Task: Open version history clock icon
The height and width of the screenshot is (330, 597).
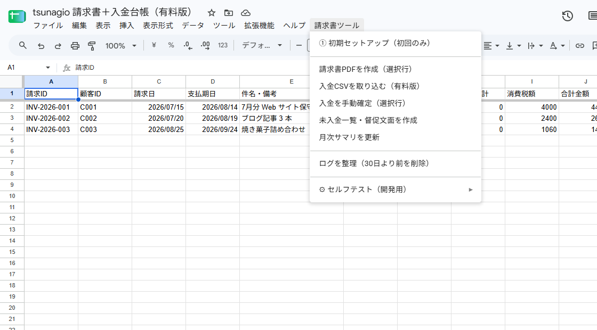Action: click(567, 16)
